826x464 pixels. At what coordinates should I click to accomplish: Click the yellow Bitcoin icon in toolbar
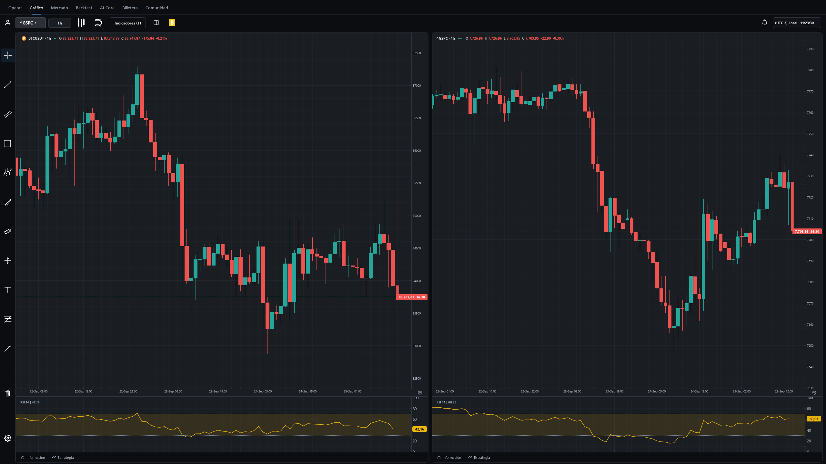(172, 23)
